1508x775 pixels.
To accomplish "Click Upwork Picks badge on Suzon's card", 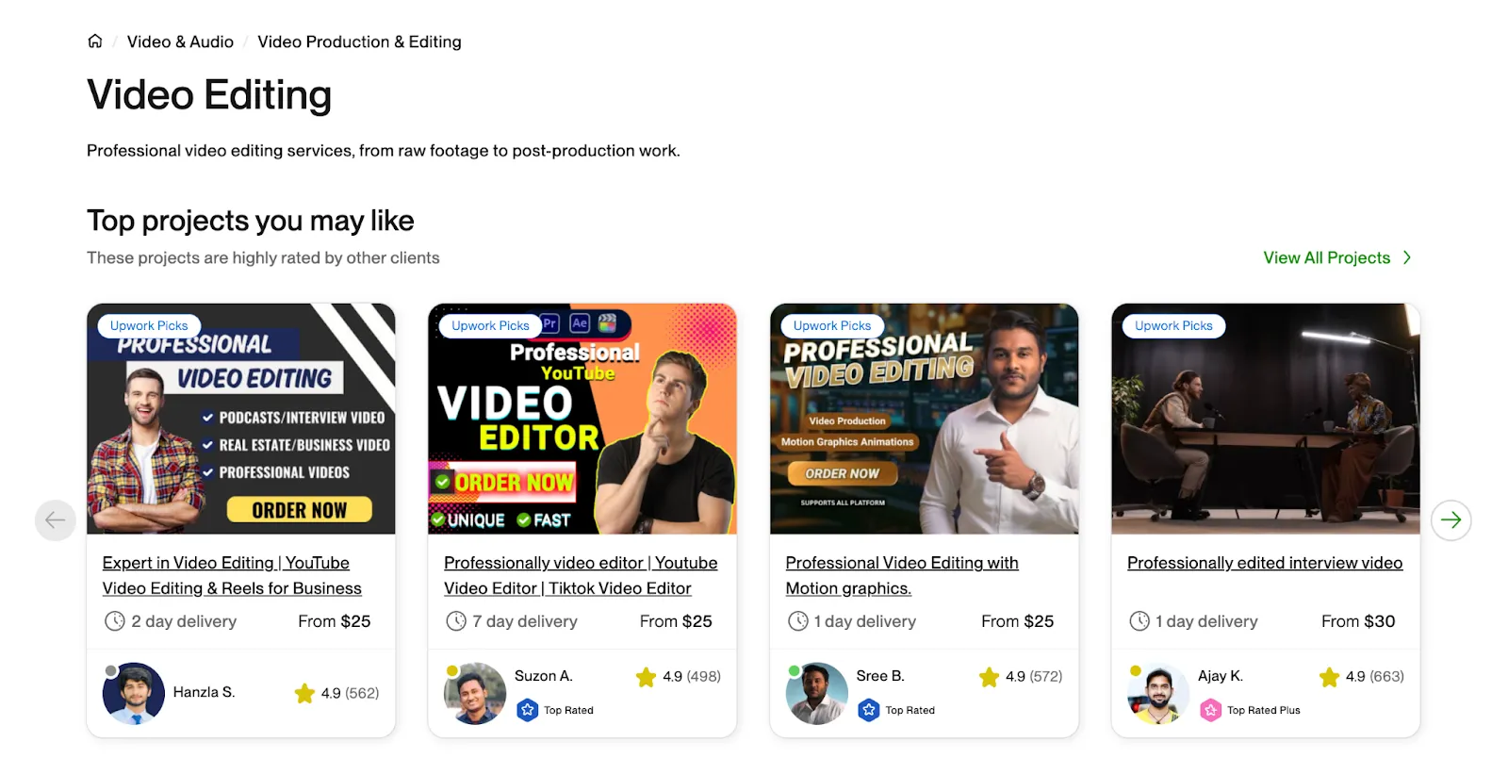I will point(490,326).
